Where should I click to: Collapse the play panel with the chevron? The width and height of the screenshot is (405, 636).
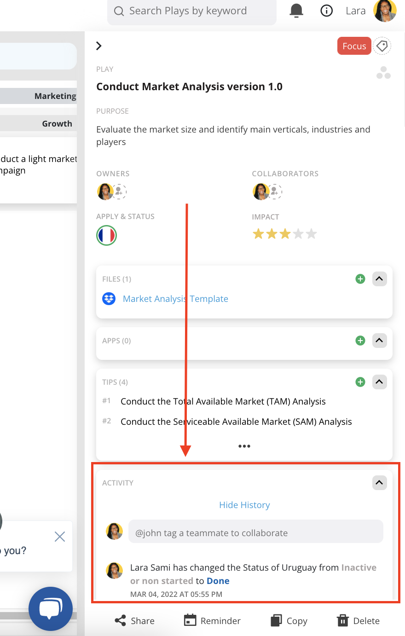pos(98,46)
